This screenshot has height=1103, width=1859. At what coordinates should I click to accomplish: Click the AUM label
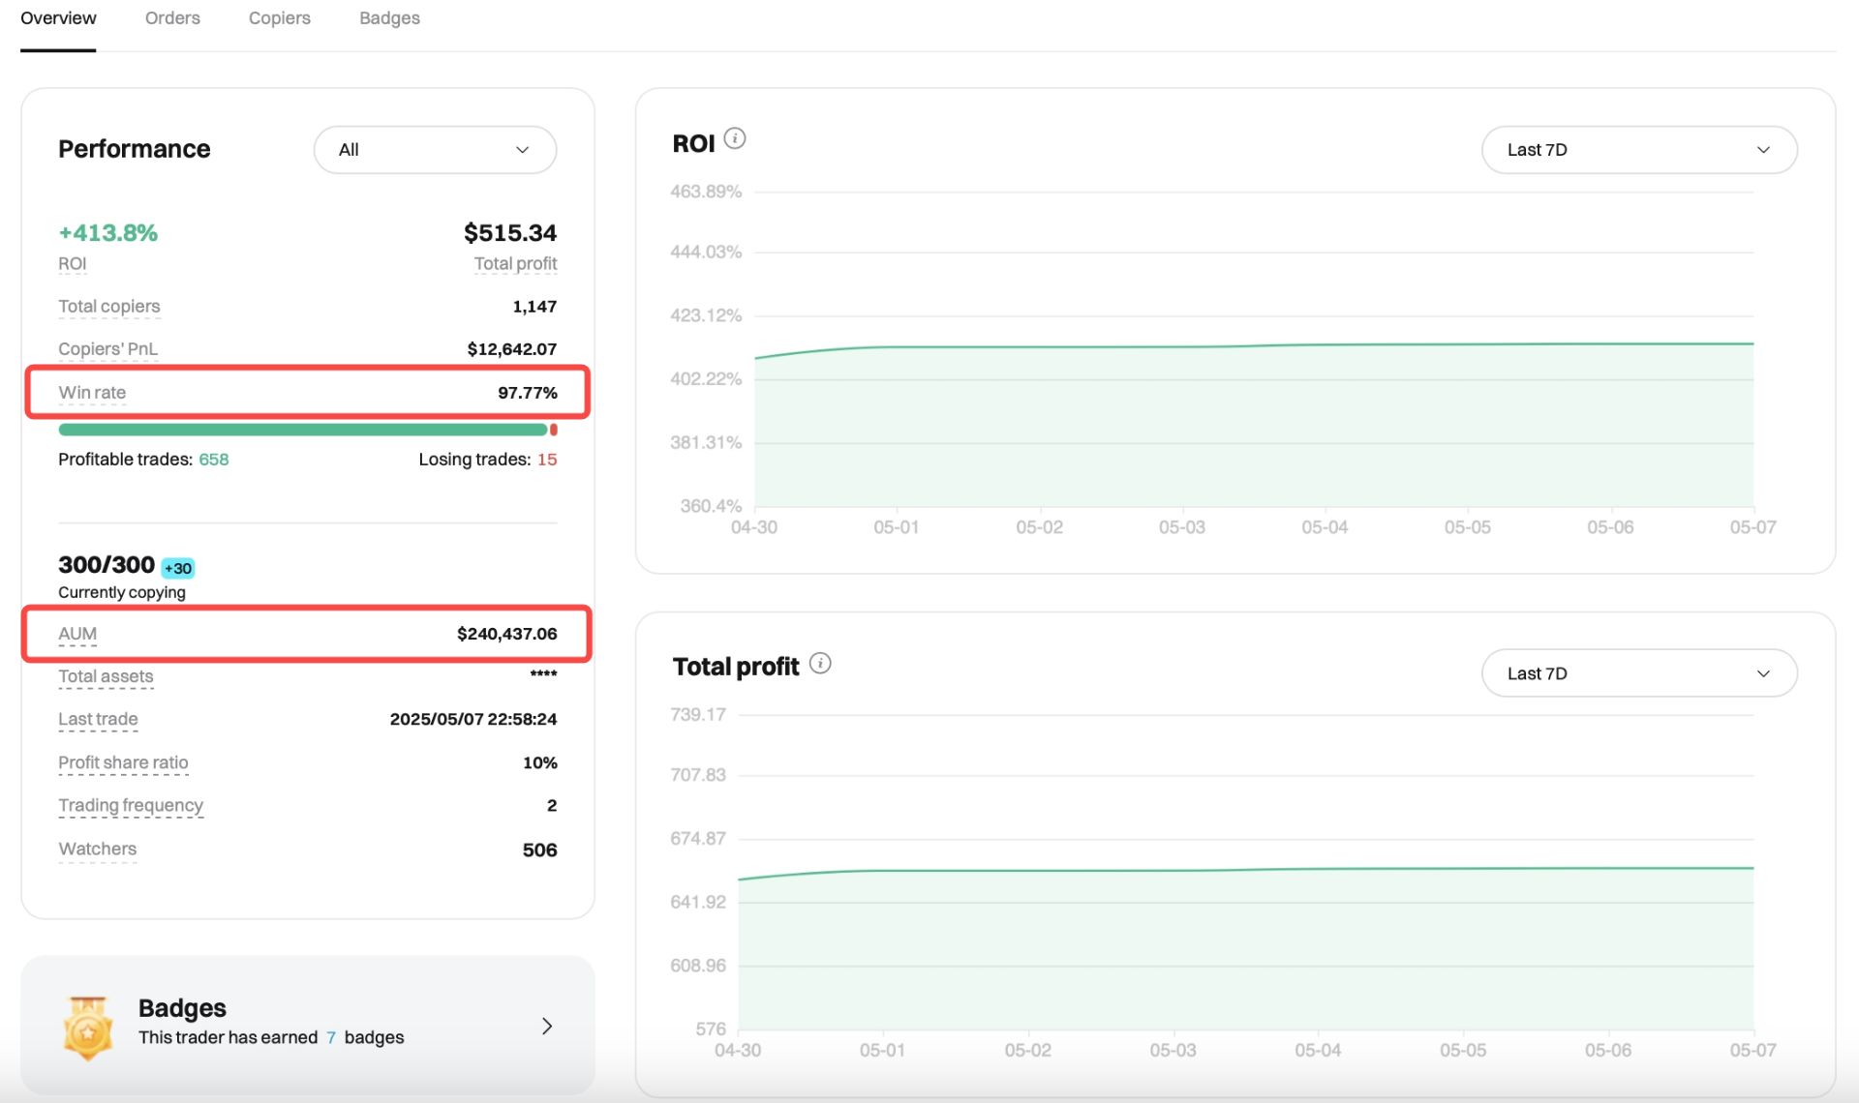coord(77,634)
